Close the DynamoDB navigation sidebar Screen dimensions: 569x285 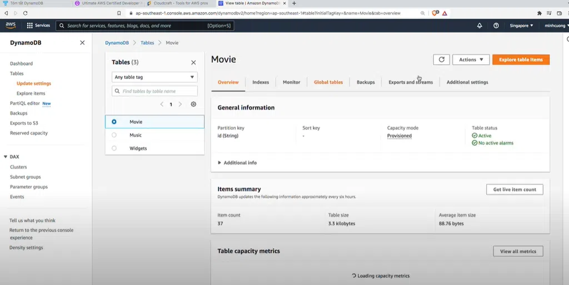click(x=82, y=43)
